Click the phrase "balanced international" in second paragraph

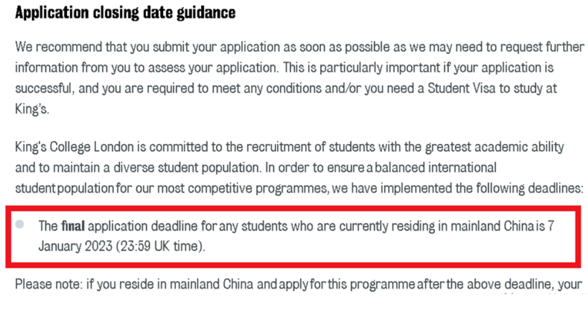tap(436, 167)
